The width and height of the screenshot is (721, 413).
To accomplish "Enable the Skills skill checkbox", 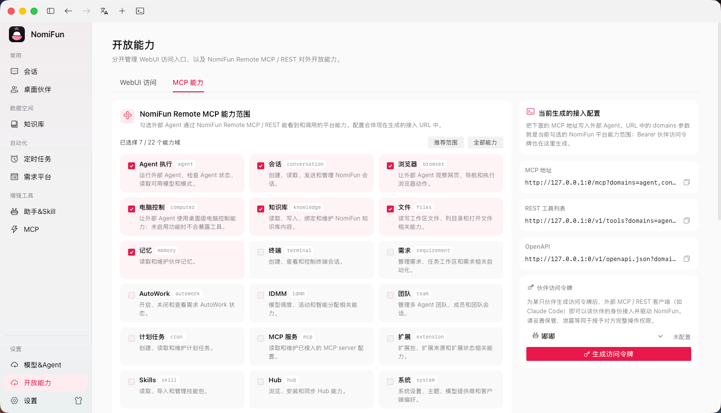I will pyautogui.click(x=132, y=382).
